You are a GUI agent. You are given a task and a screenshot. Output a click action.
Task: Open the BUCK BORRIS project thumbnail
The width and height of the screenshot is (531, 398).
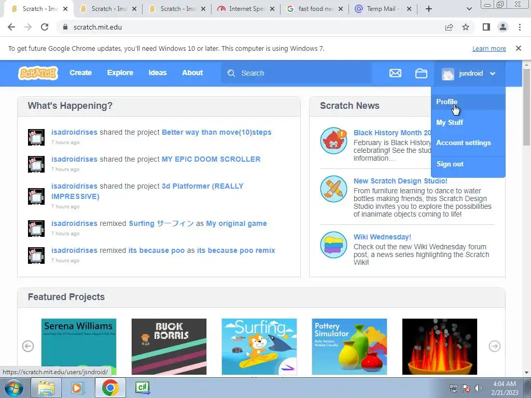point(169,347)
